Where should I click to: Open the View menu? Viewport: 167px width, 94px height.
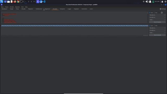[x=22, y=7]
